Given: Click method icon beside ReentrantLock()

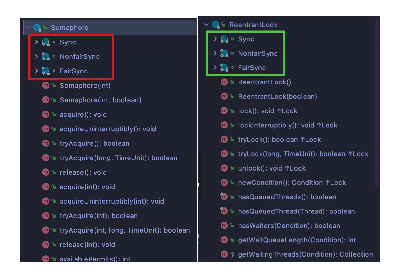Looking at the screenshot, I should 224,82.
